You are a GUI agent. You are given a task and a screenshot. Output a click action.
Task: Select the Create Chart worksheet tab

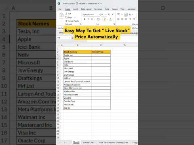click(89, 143)
